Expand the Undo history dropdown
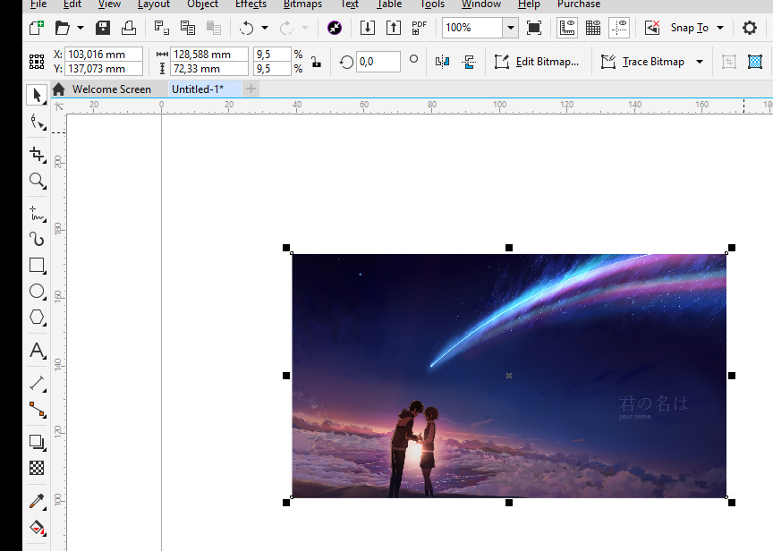The height and width of the screenshot is (551, 773). pyautogui.click(x=265, y=28)
